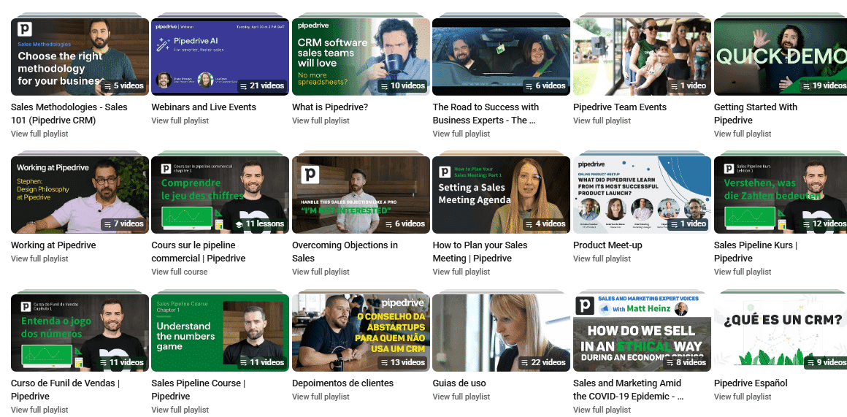This screenshot has height=417, width=847.
Task: Click the 11 lessons course badge
Action: [260, 223]
